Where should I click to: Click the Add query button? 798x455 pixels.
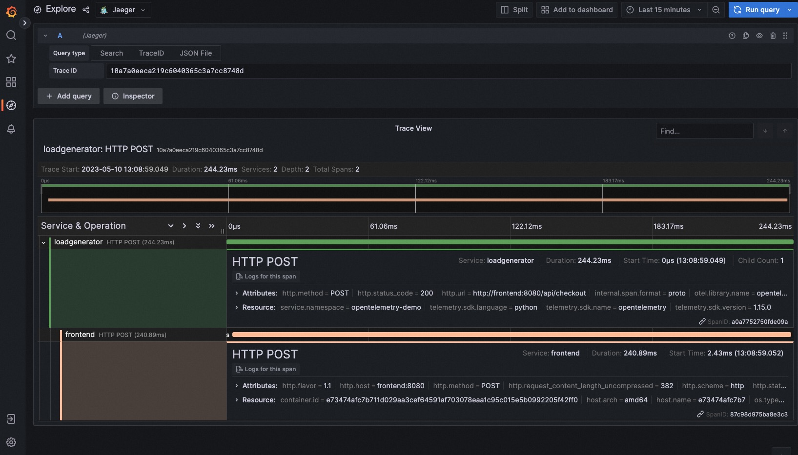(69, 96)
